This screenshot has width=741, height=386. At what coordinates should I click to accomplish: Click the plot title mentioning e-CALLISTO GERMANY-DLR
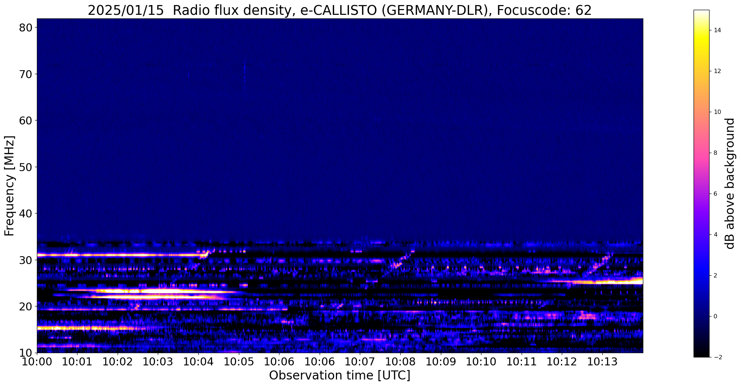tap(340, 10)
